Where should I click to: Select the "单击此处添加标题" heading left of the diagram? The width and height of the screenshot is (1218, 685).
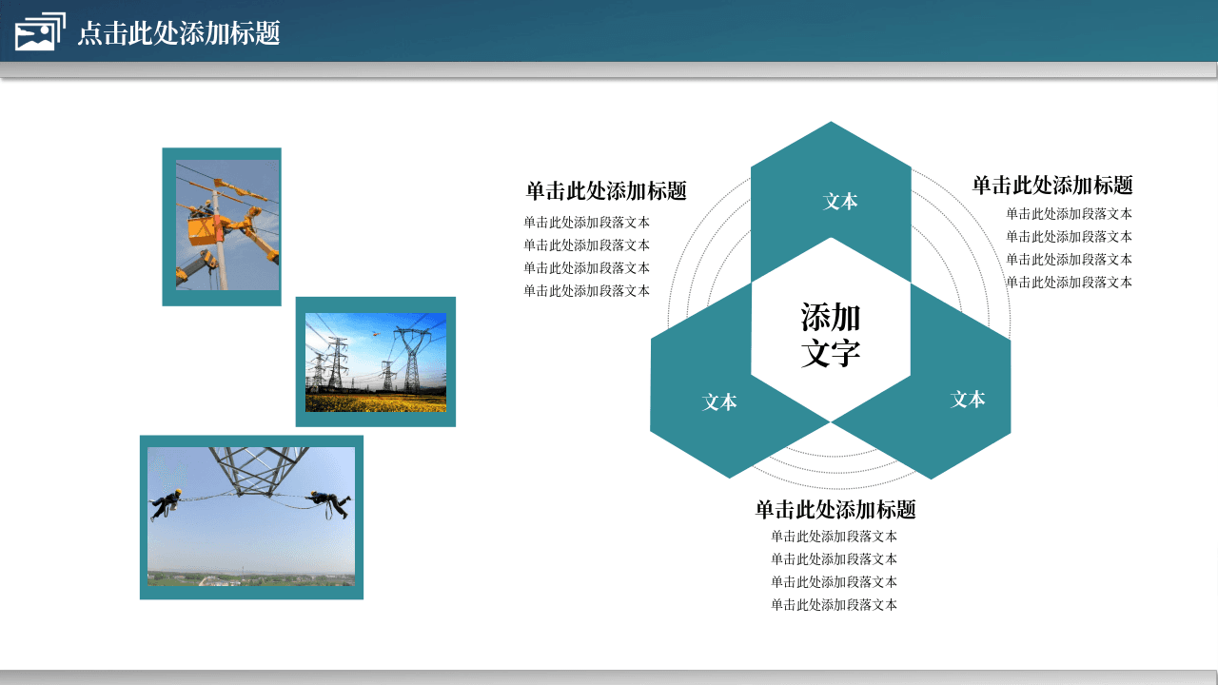click(606, 190)
